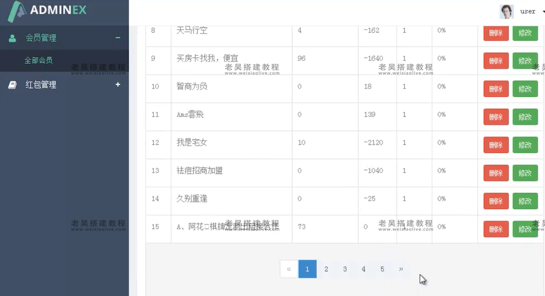Select pagination page 1
The width and height of the screenshot is (545, 296).
point(307,269)
